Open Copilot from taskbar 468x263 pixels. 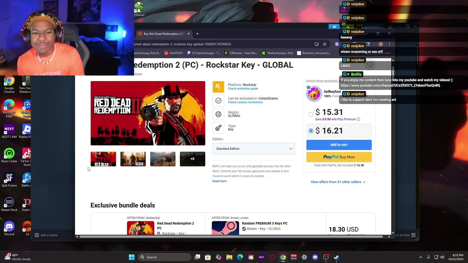point(219,257)
